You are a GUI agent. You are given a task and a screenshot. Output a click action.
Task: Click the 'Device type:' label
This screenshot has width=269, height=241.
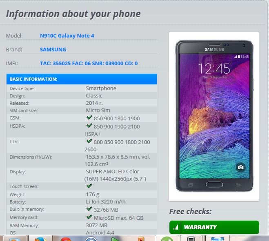pyautogui.click(x=22, y=88)
